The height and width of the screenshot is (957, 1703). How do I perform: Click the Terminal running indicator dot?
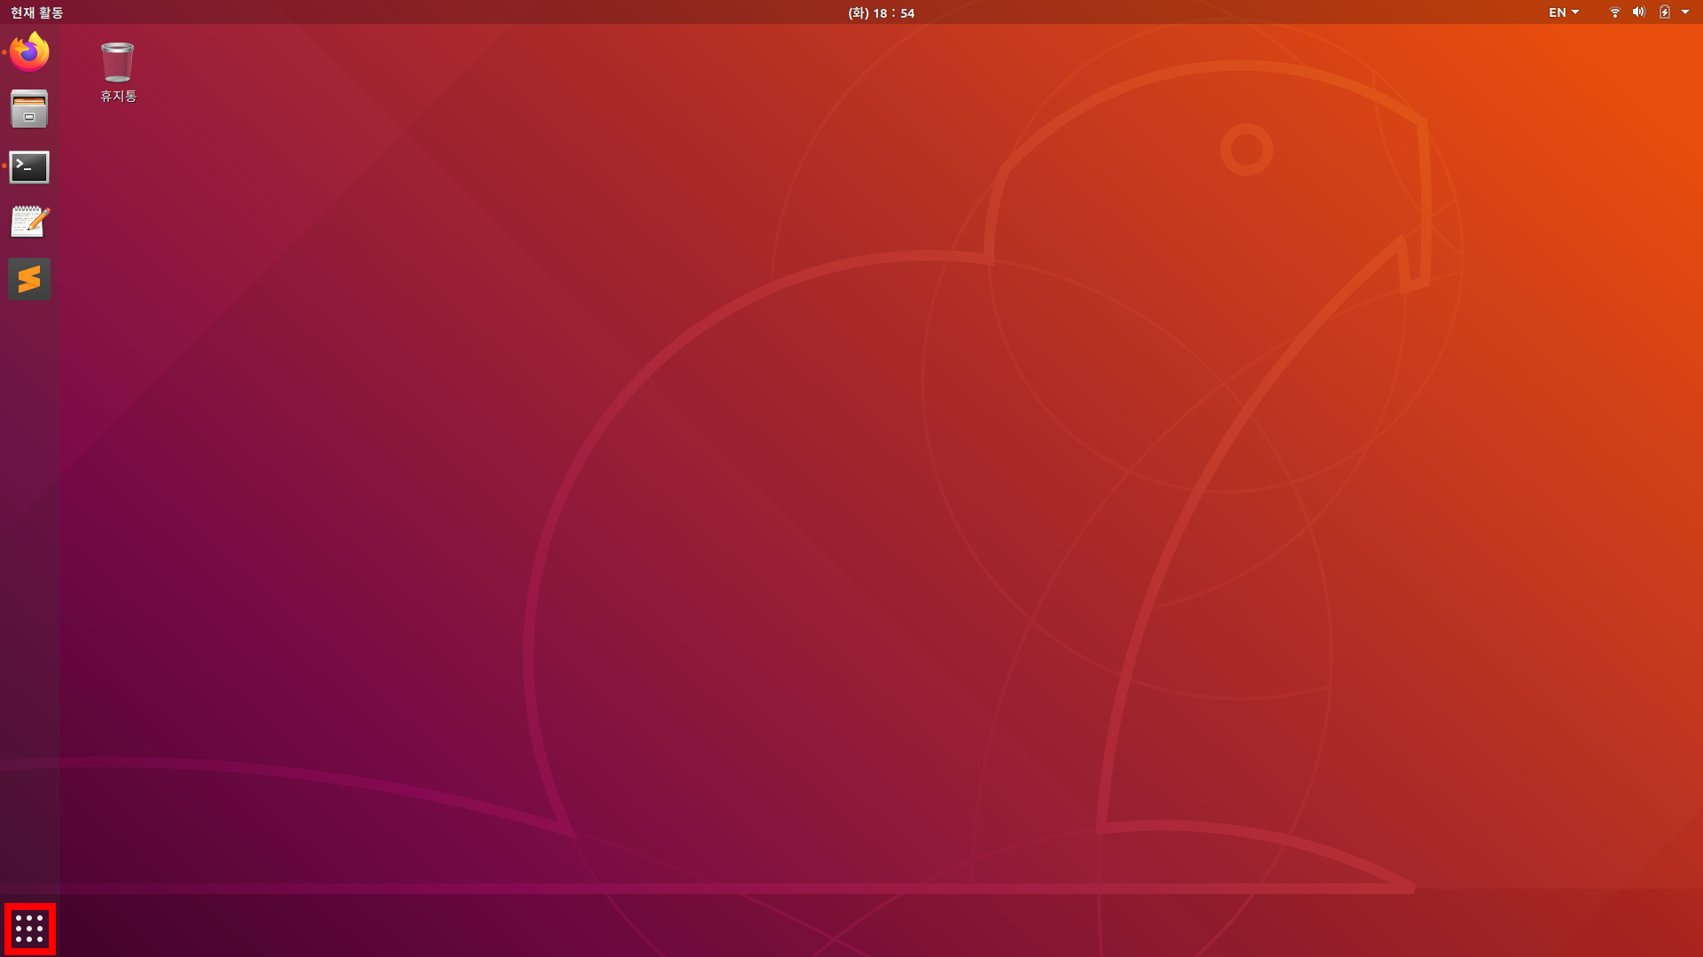[x=4, y=166]
